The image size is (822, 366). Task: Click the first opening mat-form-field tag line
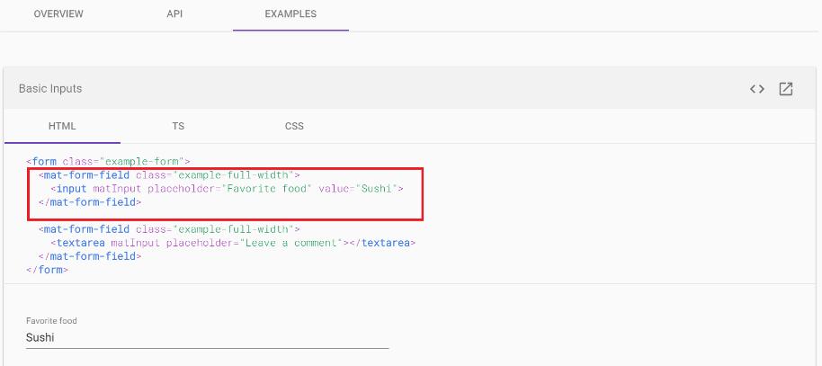pyautogui.click(x=169, y=175)
